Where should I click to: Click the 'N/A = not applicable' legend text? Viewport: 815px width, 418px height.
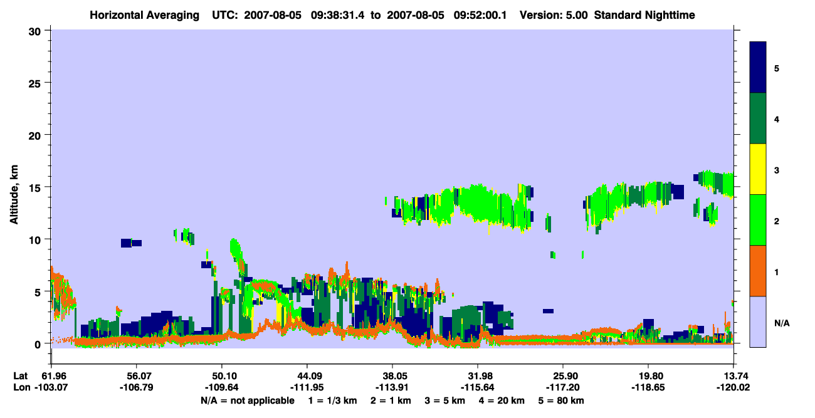click(248, 400)
